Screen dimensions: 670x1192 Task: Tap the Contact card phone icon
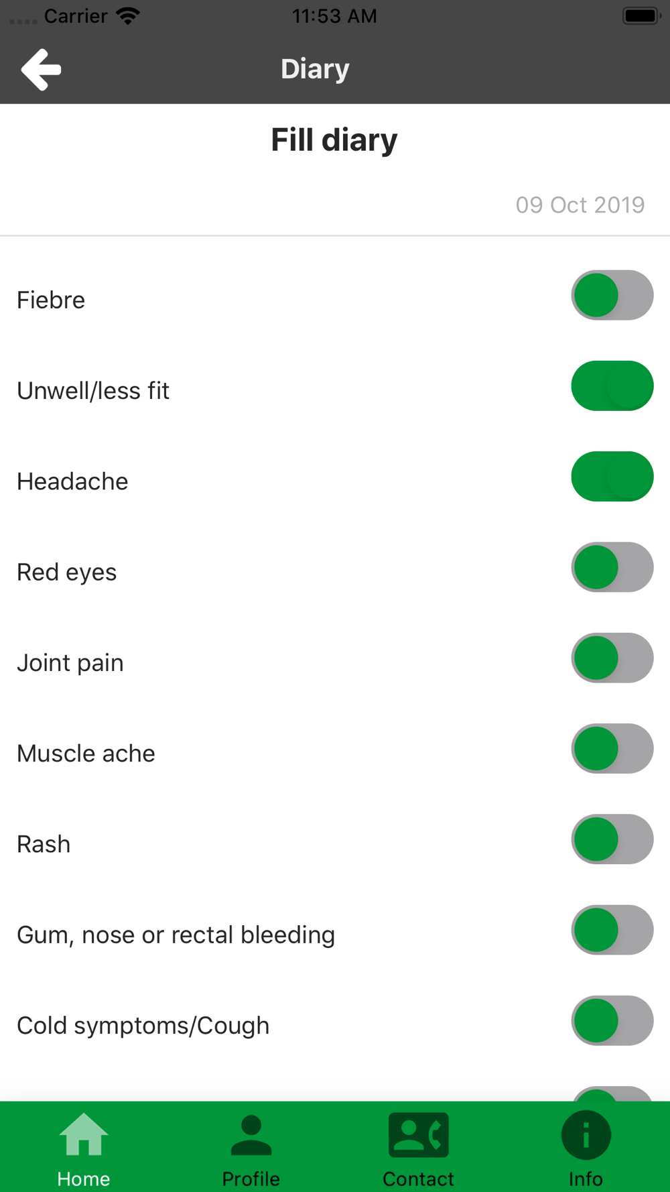[419, 1134]
